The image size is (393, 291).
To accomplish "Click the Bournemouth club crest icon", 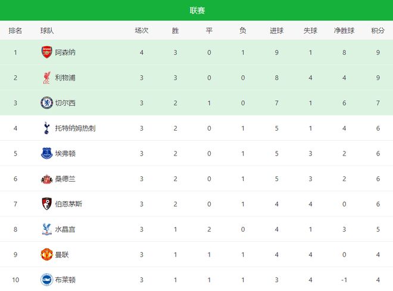I will click(x=46, y=204).
